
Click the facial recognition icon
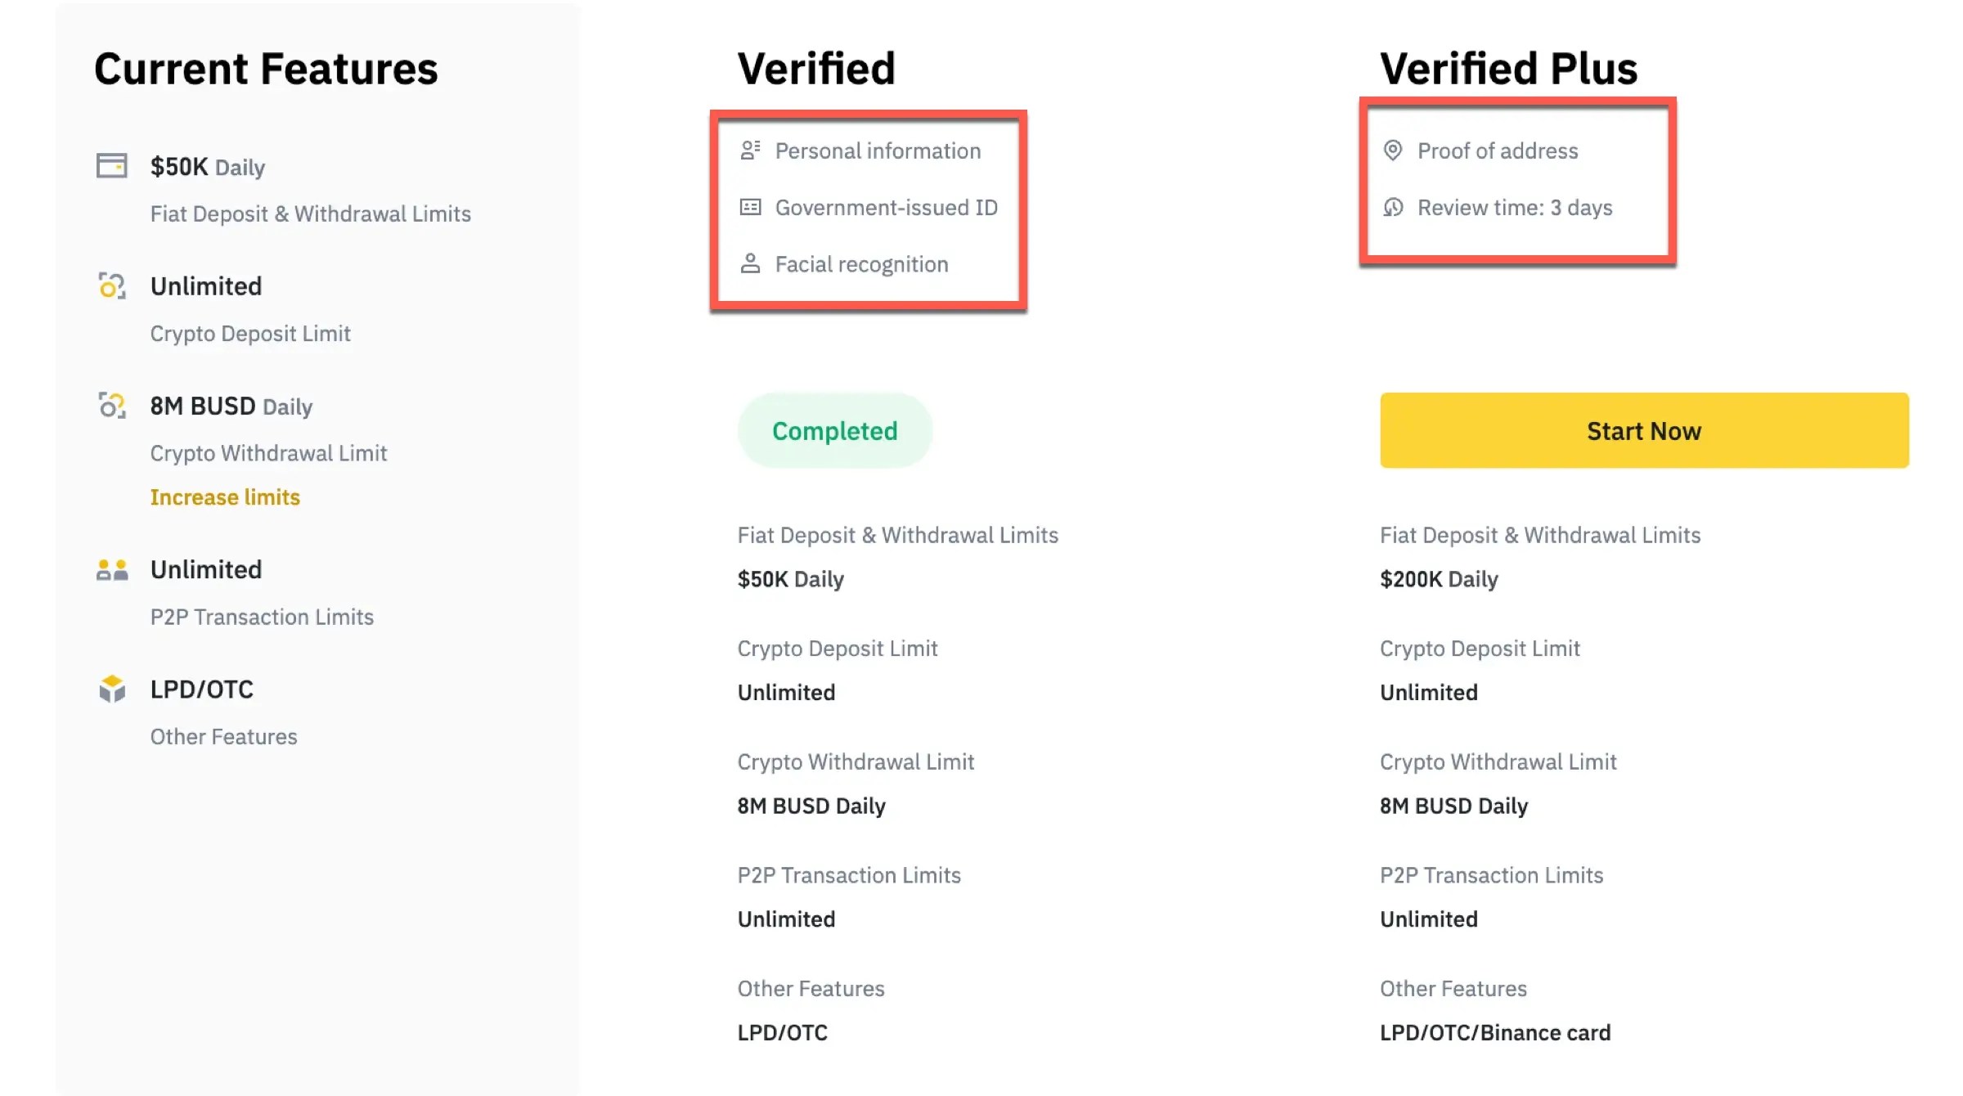[749, 263]
